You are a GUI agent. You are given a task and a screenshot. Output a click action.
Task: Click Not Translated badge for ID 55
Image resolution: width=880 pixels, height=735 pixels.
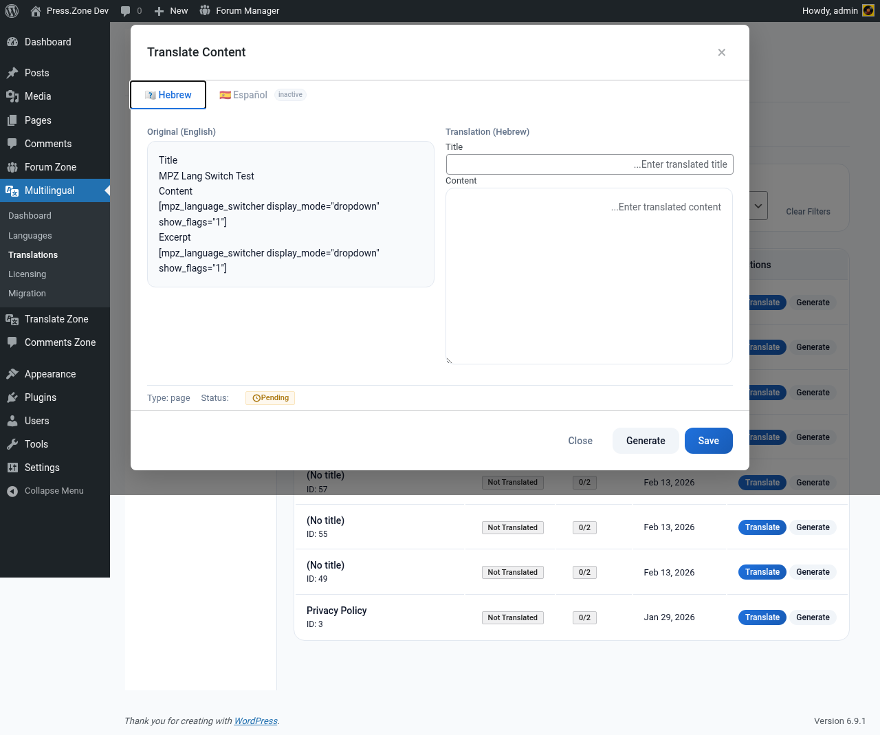(513, 527)
